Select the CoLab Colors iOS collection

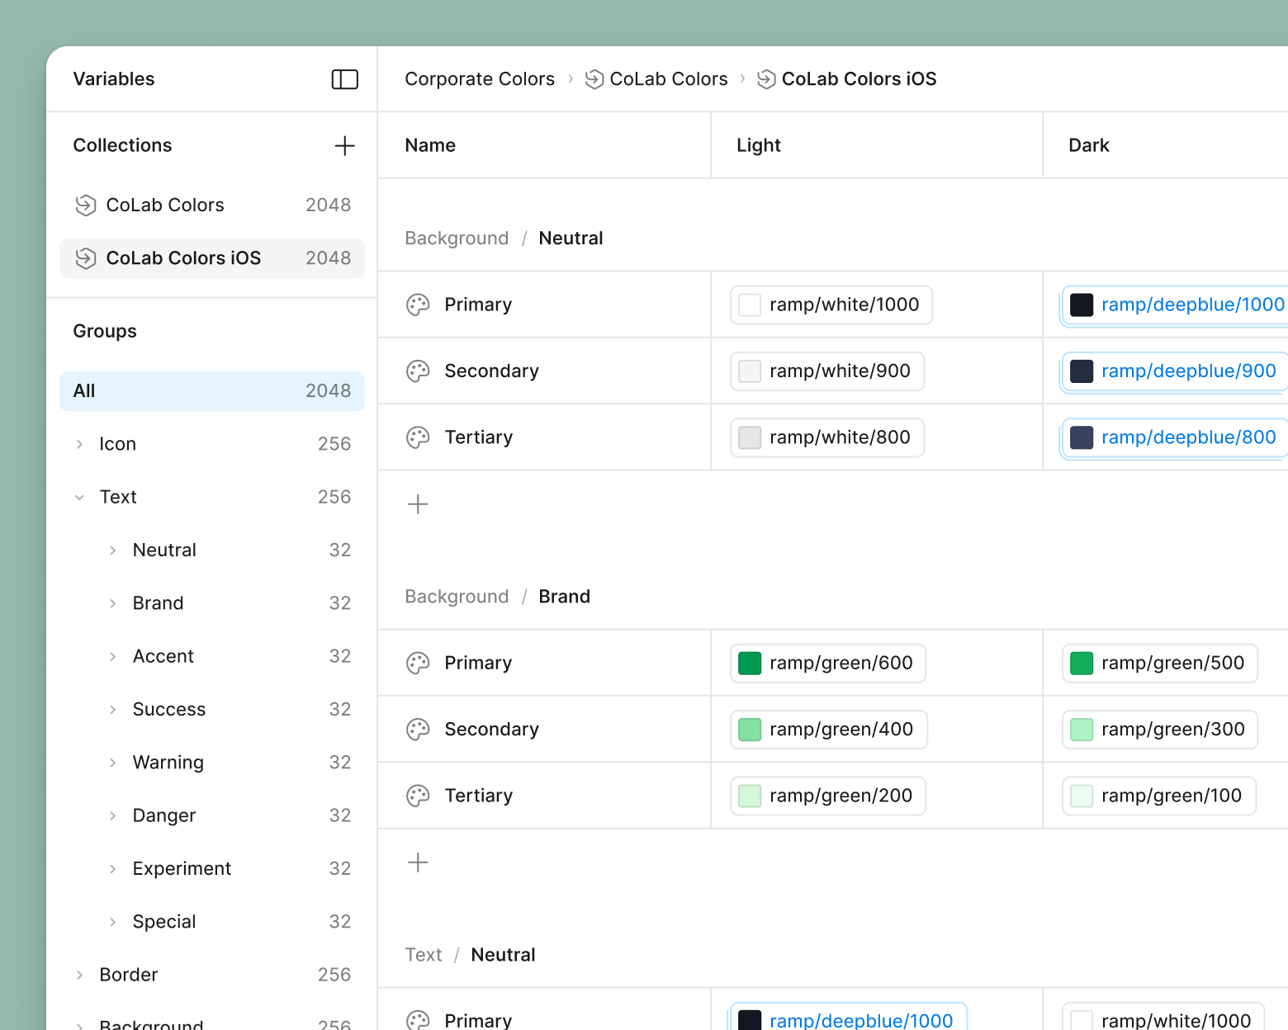click(212, 258)
